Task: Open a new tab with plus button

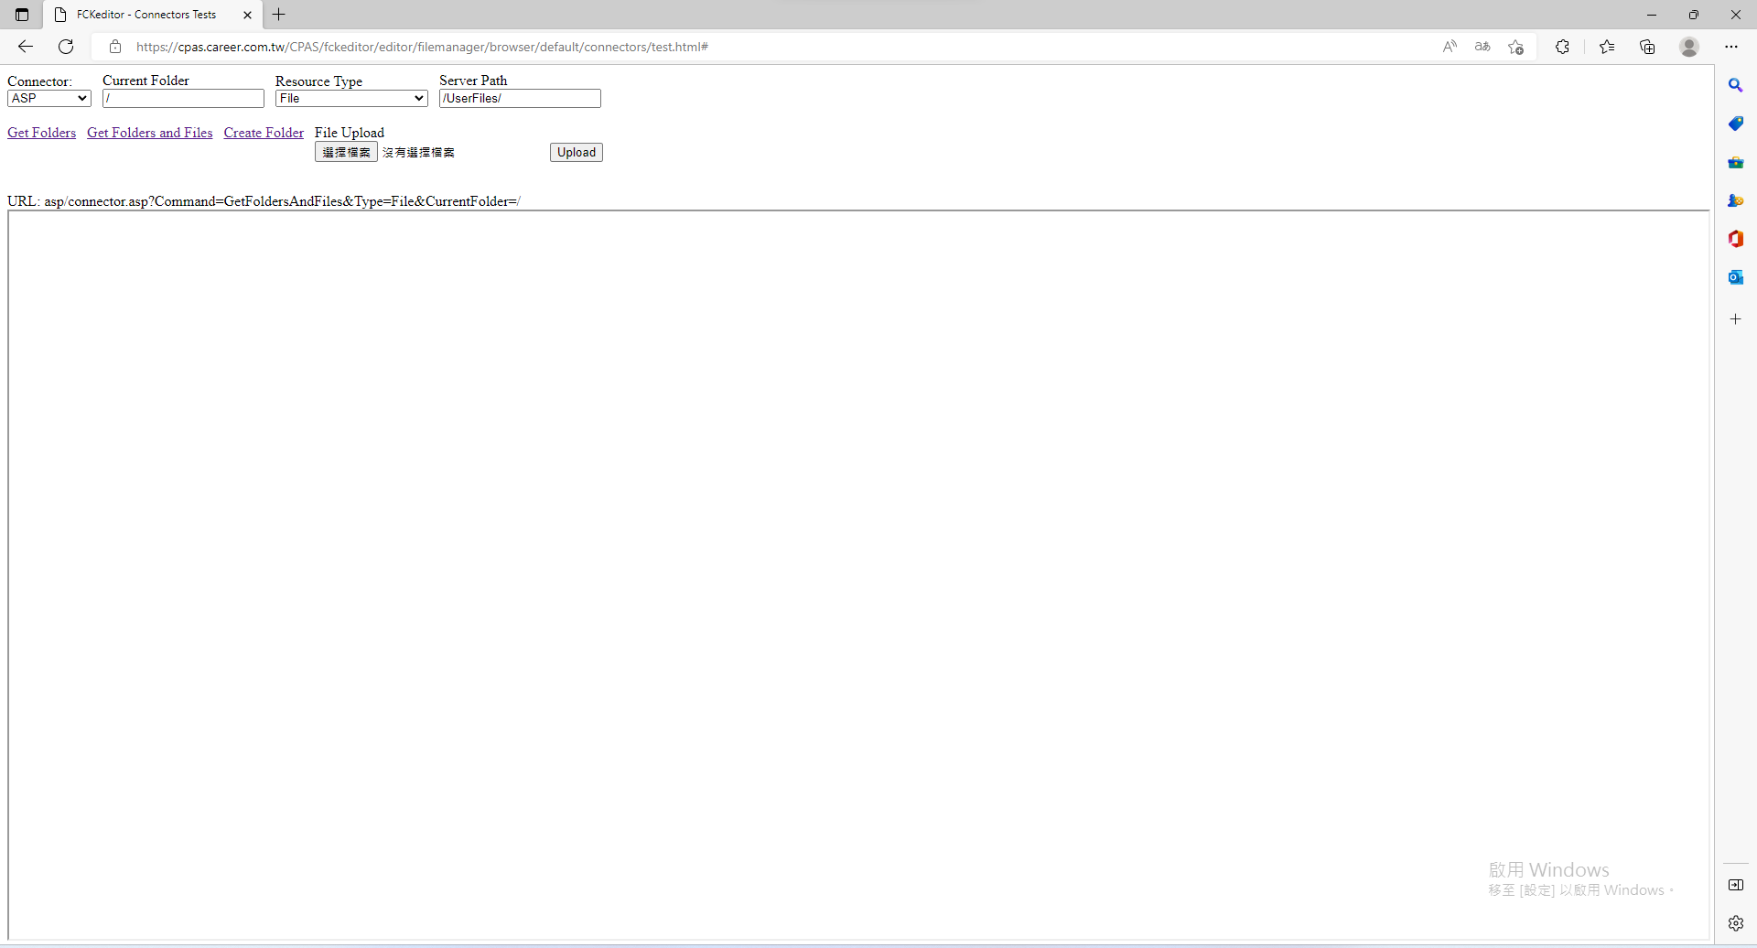Action: point(279,15)
